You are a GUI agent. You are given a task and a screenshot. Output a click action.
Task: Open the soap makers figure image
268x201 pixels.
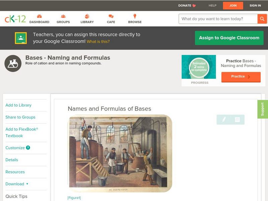[120, 153]
